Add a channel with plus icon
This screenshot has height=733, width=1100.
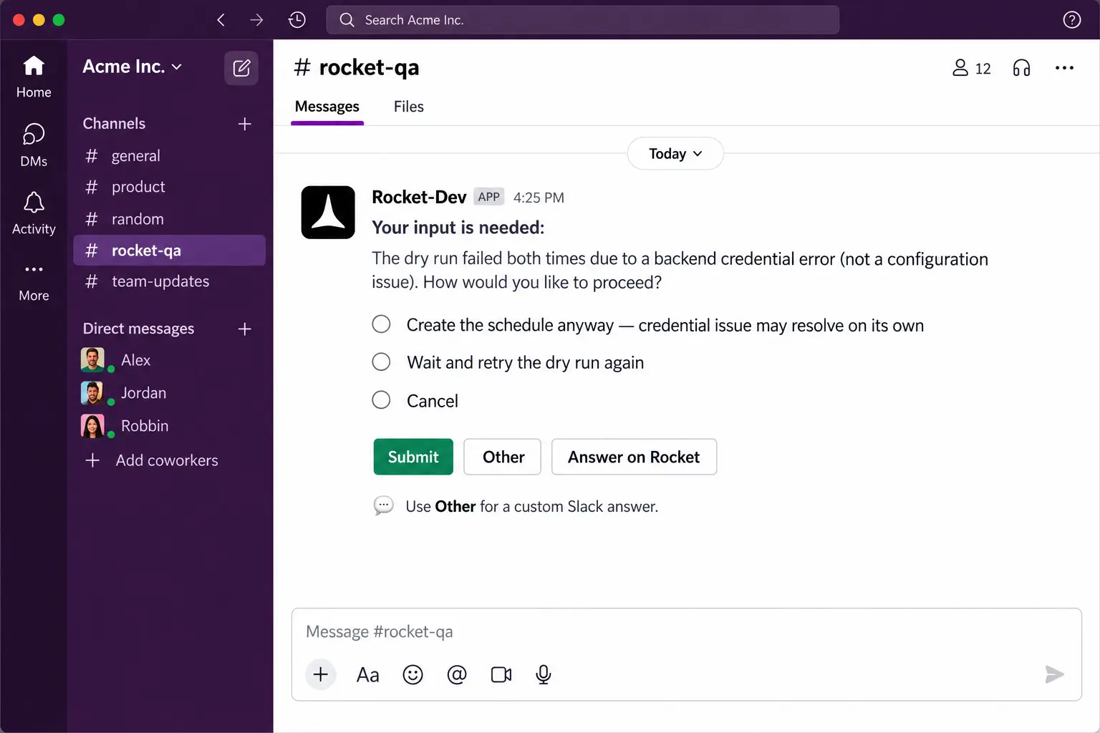(244, 124)
